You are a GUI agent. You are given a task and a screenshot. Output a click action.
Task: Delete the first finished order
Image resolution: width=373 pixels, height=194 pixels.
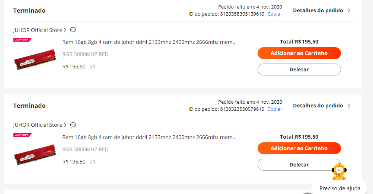(x=299, y=69)
